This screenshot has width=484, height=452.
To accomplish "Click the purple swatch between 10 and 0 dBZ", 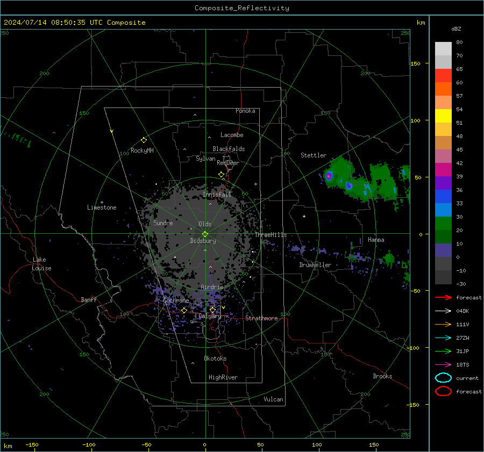I will pos(443,250).
